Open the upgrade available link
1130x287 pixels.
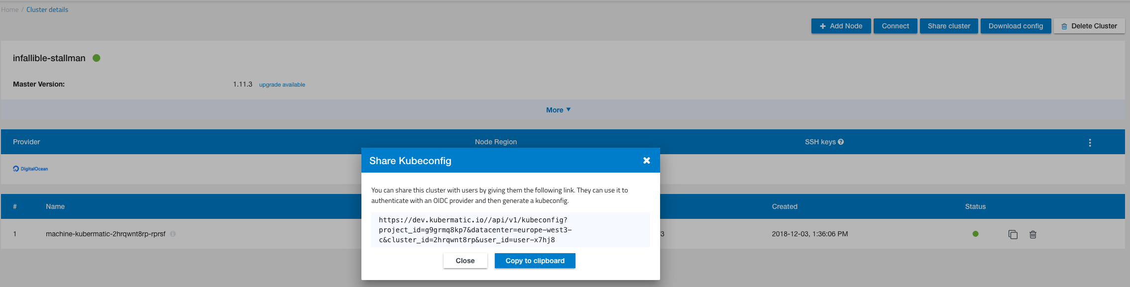point(282,85)
